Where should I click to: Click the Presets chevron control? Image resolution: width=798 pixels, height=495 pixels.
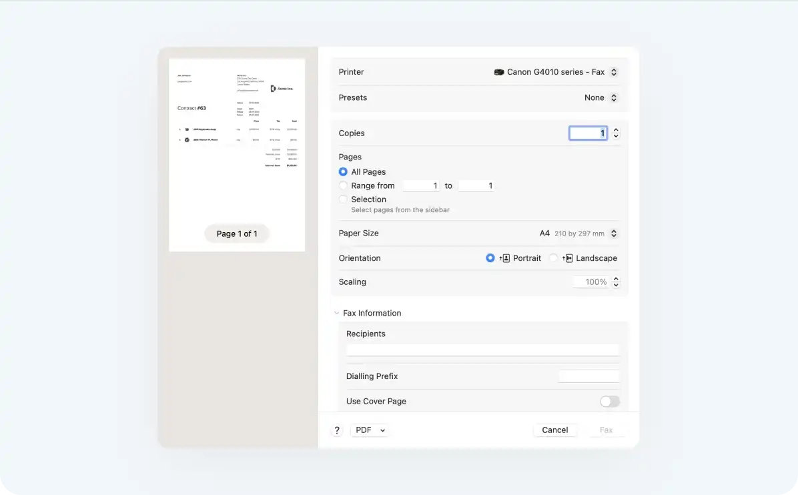[x=614, y=97]
